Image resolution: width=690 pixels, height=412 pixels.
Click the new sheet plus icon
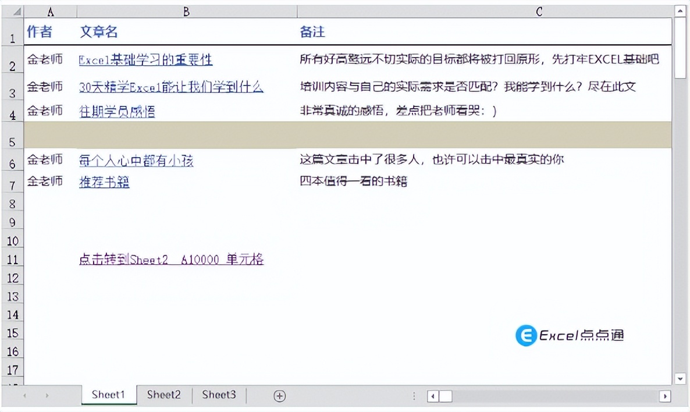tap(279, 395)
